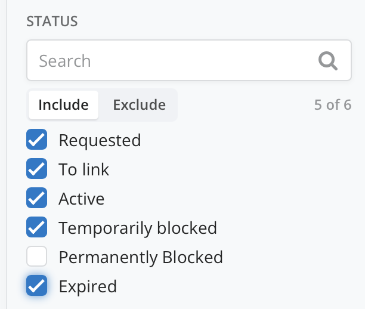
Task: Click the Temporarily blocked label text
Action: click(137, 228)
